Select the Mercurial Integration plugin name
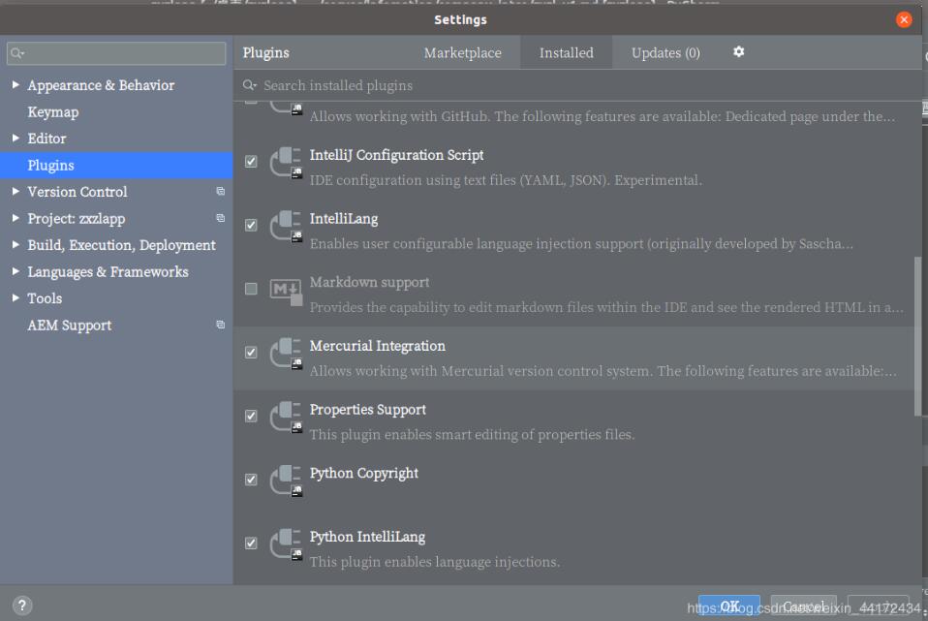The height and width of the screenshot is (621, 928). coord(377,346)
